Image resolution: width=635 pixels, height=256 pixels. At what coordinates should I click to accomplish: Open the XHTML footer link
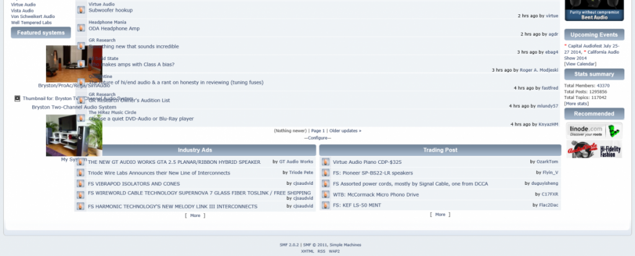pos(308,251)
